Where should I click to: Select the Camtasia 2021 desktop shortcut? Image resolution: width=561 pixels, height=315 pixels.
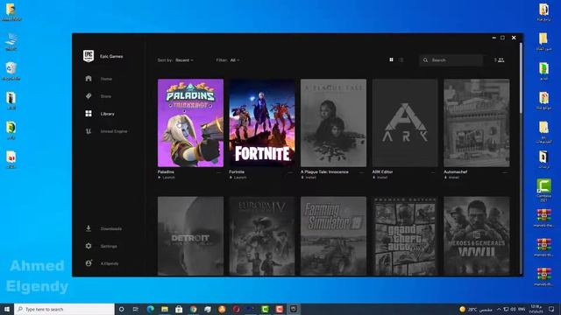543,191
